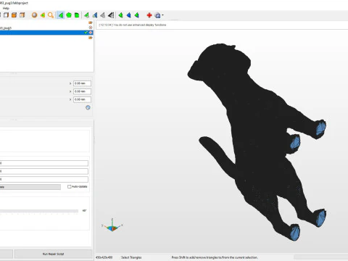
Task: Click the enhanced display functions log message
Action: click(133, 25)
